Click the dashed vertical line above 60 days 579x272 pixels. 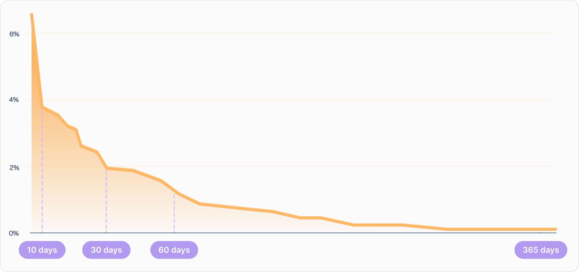pyautogui.click(x=174, y=214)
